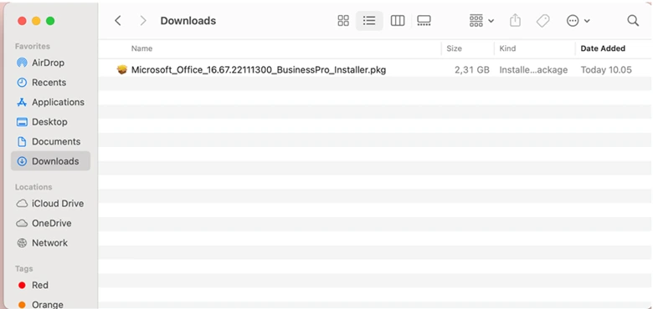Open Network location

(42, 243)
